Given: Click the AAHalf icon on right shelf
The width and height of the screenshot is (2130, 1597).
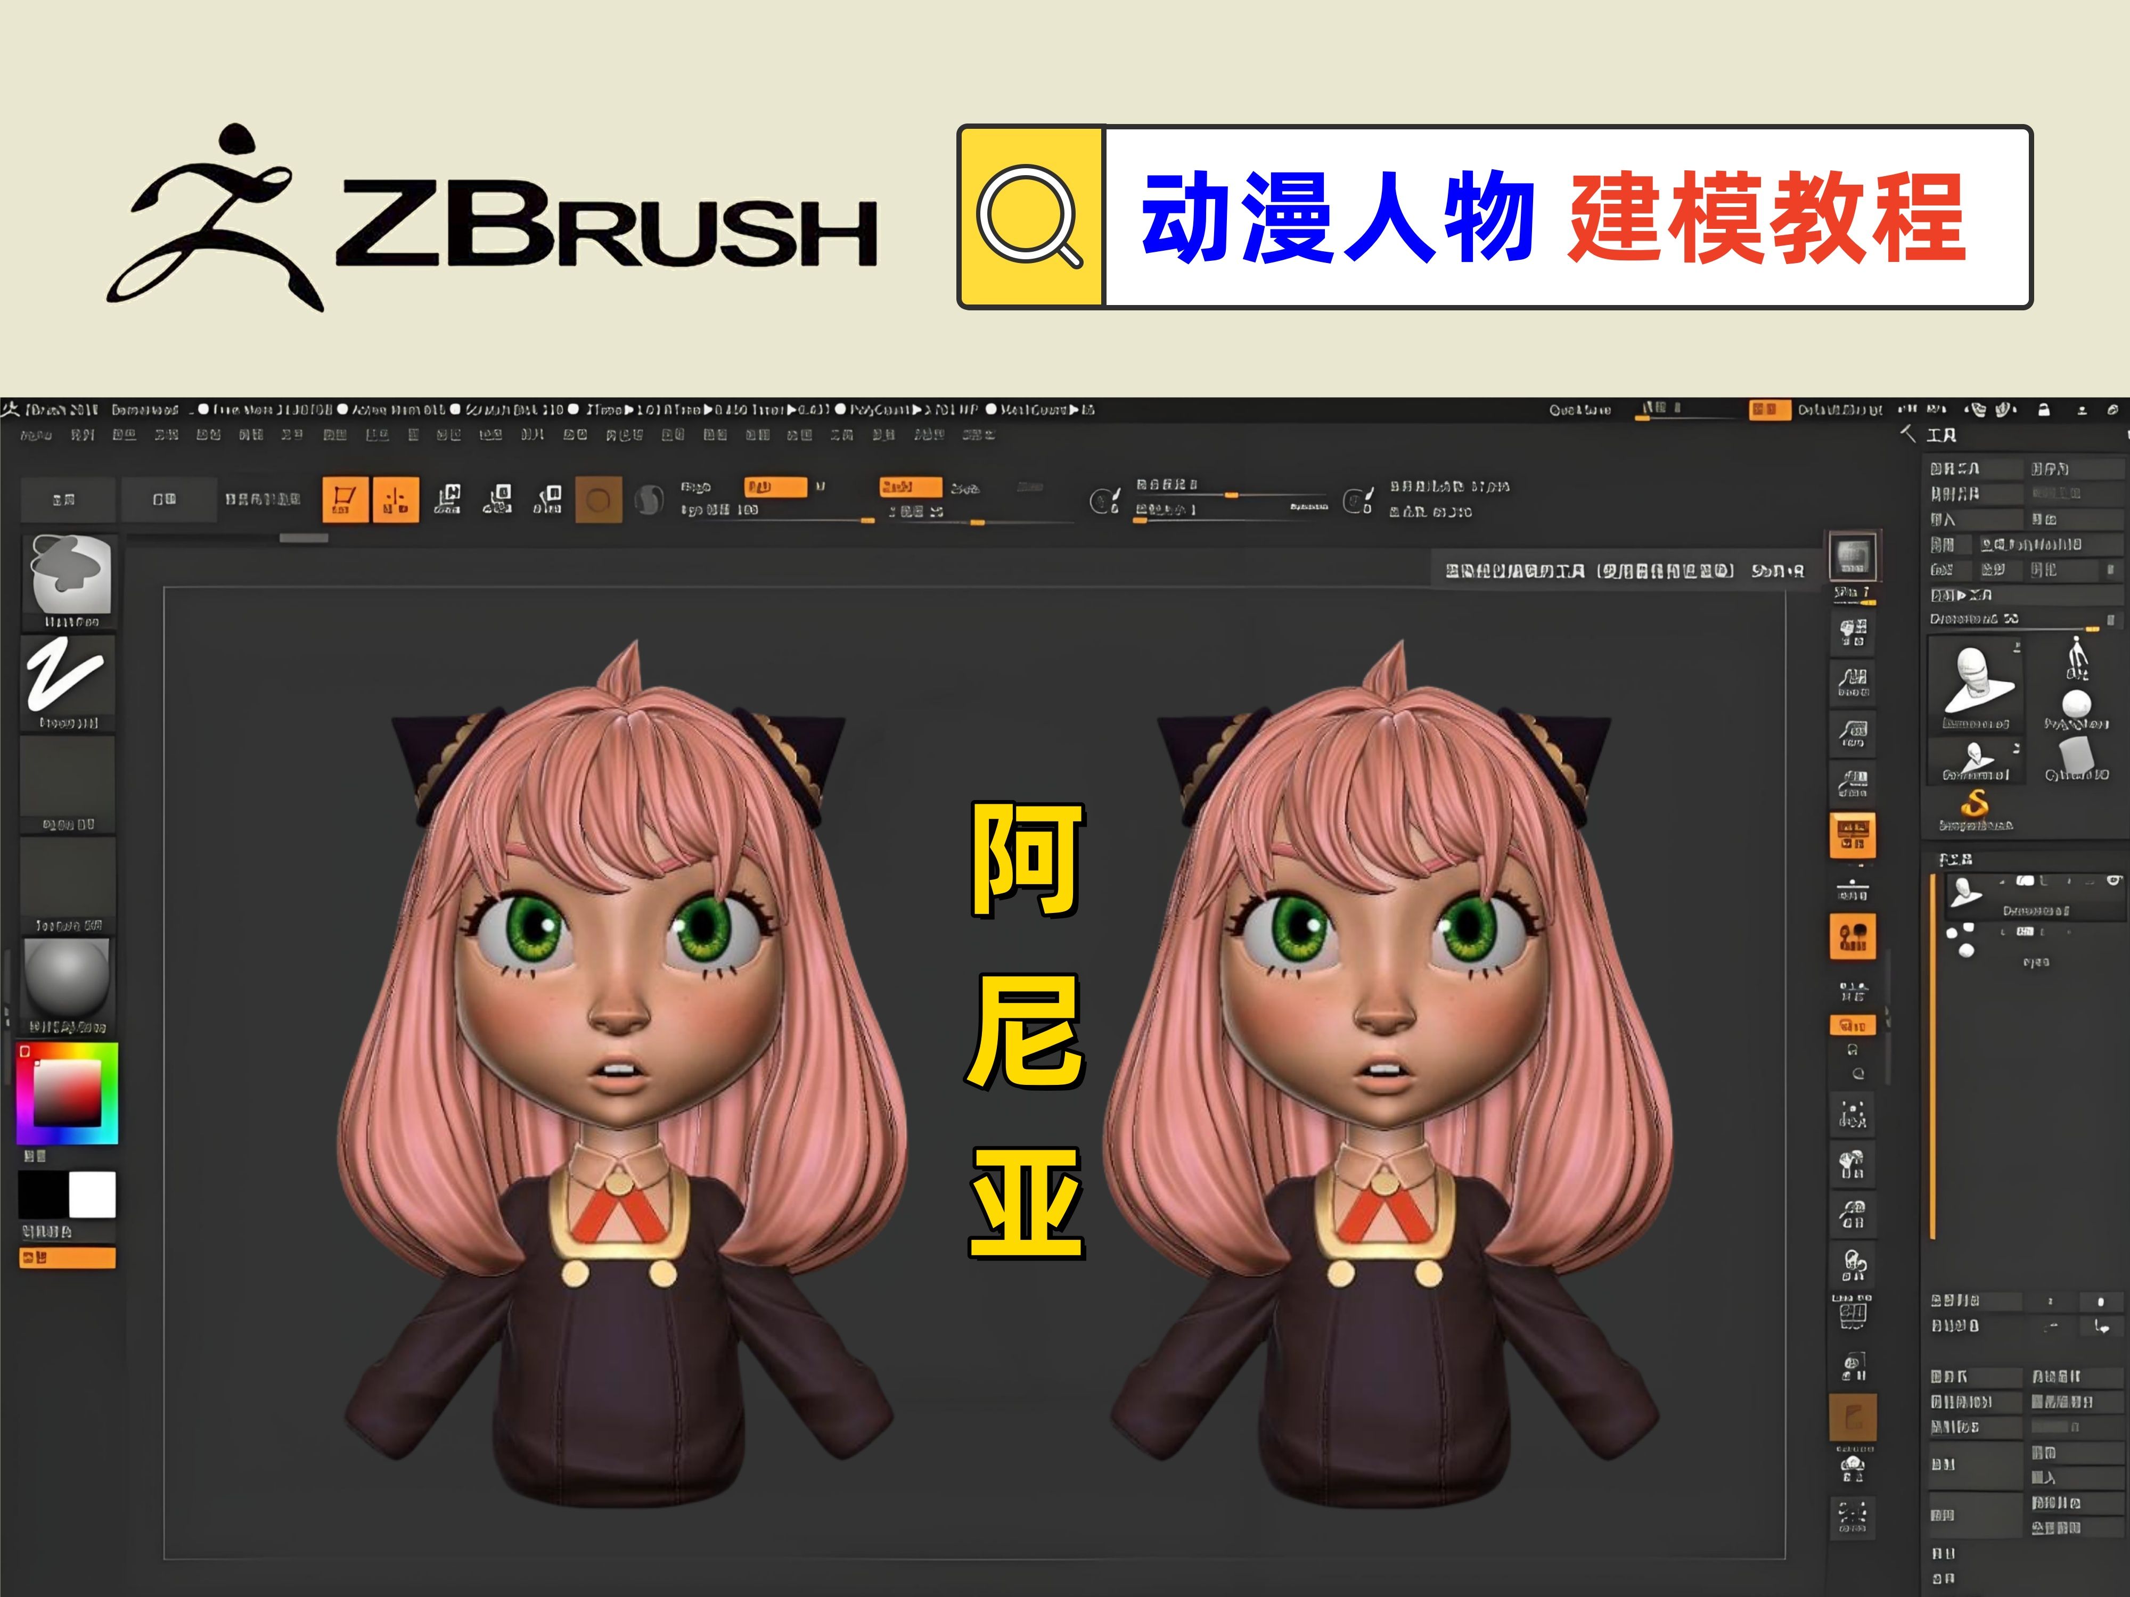Looking at the screenshot, I should [x=1853, y=784].
